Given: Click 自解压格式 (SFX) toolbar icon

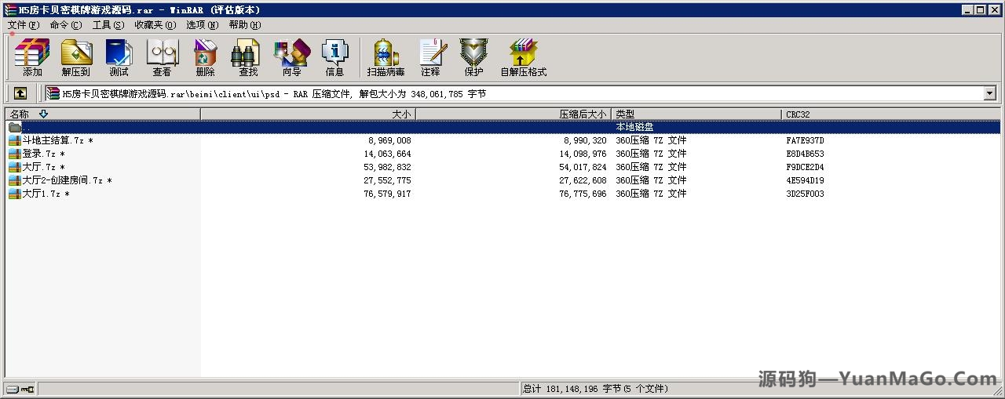Looking at the screenshot, I should tap(523, 57).
